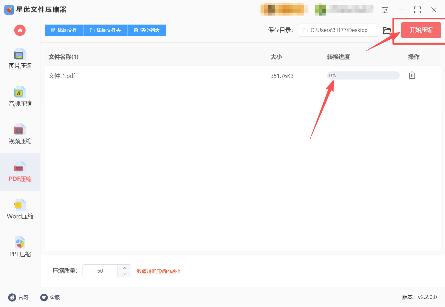
Task: Open the 视频压缩 compression tool
Action: pos(20,134)
